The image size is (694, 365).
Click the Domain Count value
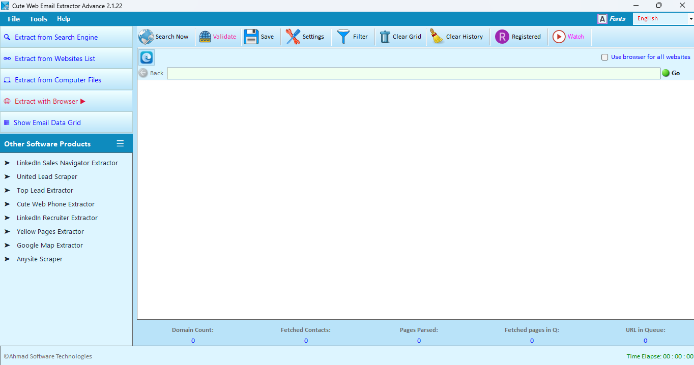point(193,341)
